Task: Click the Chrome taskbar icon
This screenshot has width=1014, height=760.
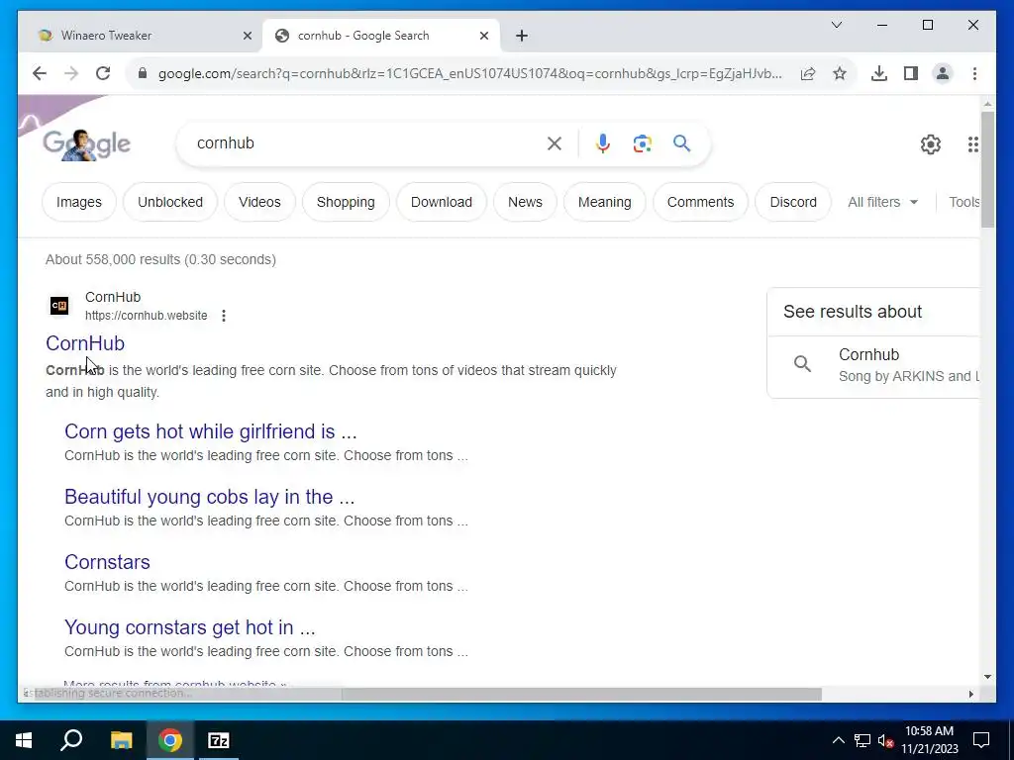Action: point(170,740)
